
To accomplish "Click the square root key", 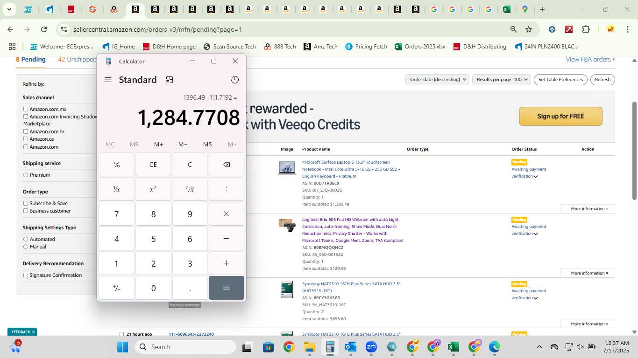I will pos(190,189).
